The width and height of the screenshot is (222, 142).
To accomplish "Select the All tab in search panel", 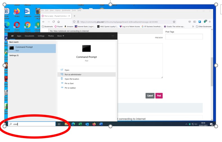I will pyautogui.click(x=12, y=36).
